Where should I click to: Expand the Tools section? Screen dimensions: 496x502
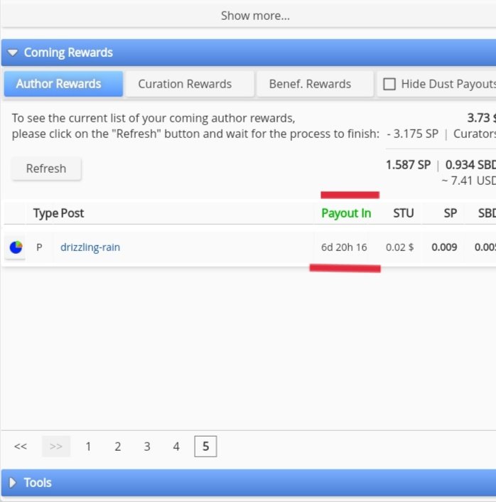13,483
